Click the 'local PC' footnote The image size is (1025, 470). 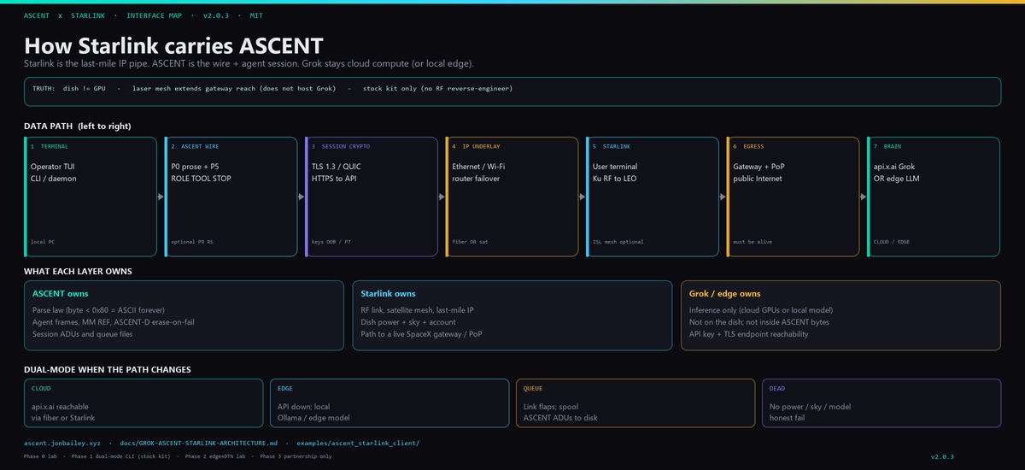[43, 242]
